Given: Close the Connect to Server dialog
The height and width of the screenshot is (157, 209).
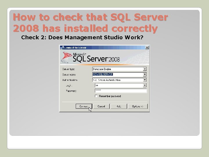Looking at the screenshot, I should click(147, 47).
